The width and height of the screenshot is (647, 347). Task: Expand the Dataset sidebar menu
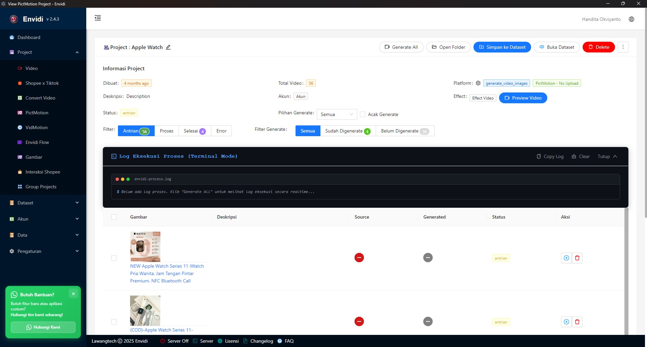tap(43, 203)
